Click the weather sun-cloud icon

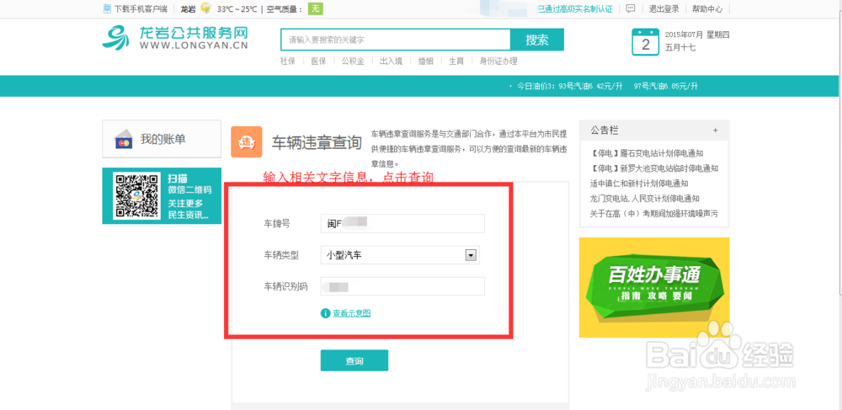point(205,8)
